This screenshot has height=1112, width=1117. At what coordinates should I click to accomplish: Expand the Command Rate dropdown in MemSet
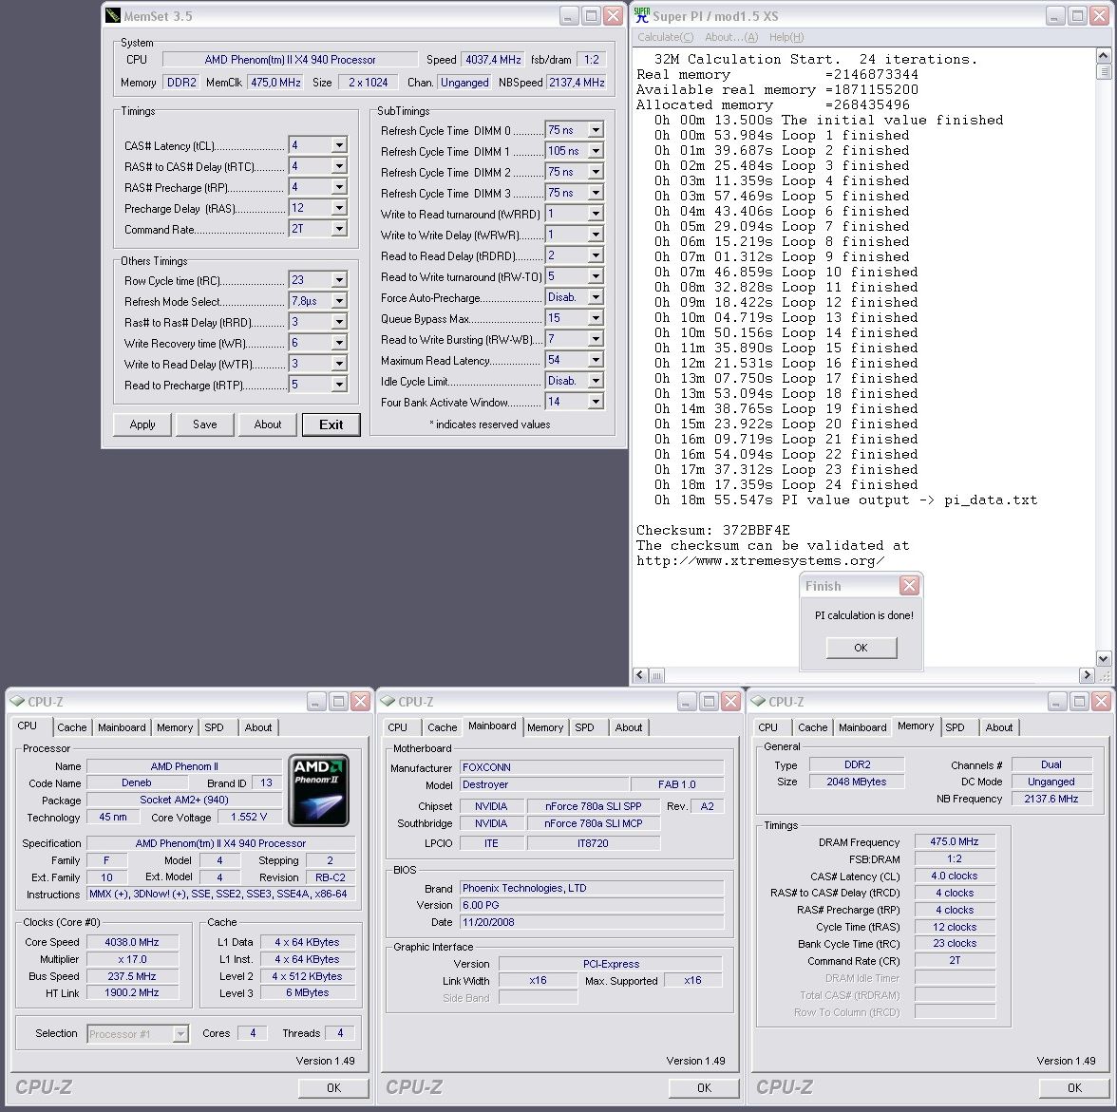[x=339, y=229]
